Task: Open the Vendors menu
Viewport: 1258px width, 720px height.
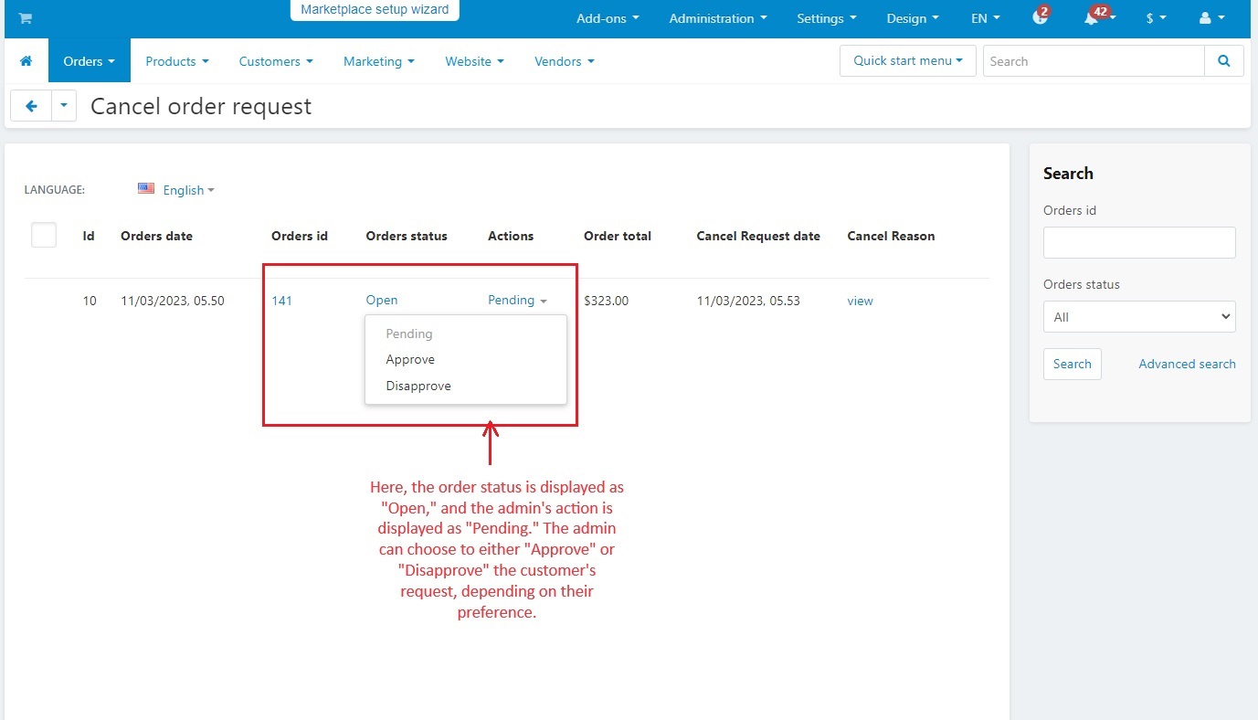Action: pyautogui.click(x=565, y=61)
